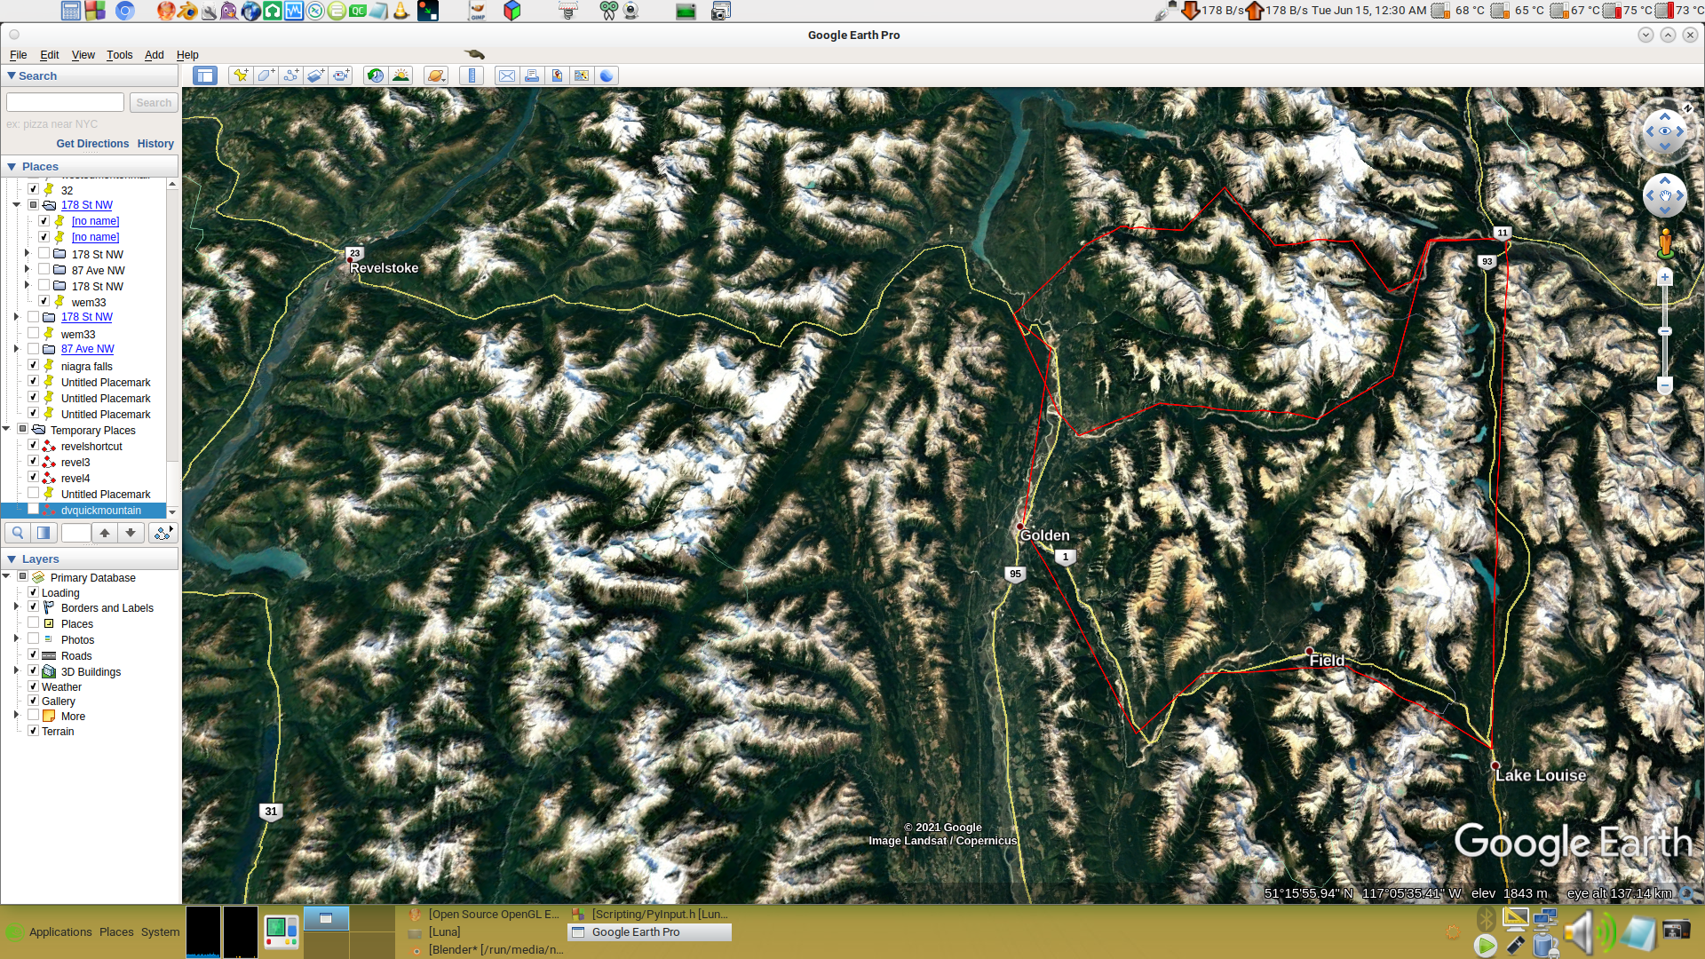This screenshot has width=1705, height=959.
Task: Open the historical imagery clock tool
Action: [376, 75]
